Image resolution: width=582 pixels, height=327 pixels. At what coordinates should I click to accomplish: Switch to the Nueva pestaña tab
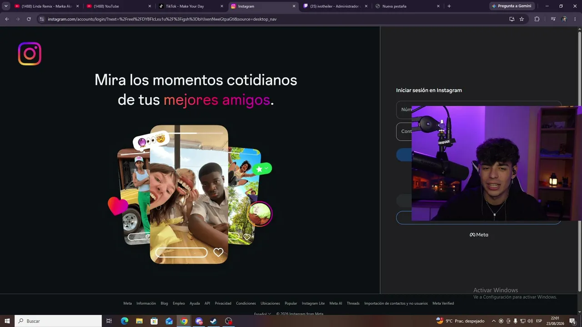pos(407,6)
